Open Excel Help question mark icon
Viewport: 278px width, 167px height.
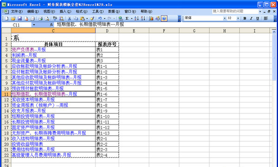click(164, 18)
